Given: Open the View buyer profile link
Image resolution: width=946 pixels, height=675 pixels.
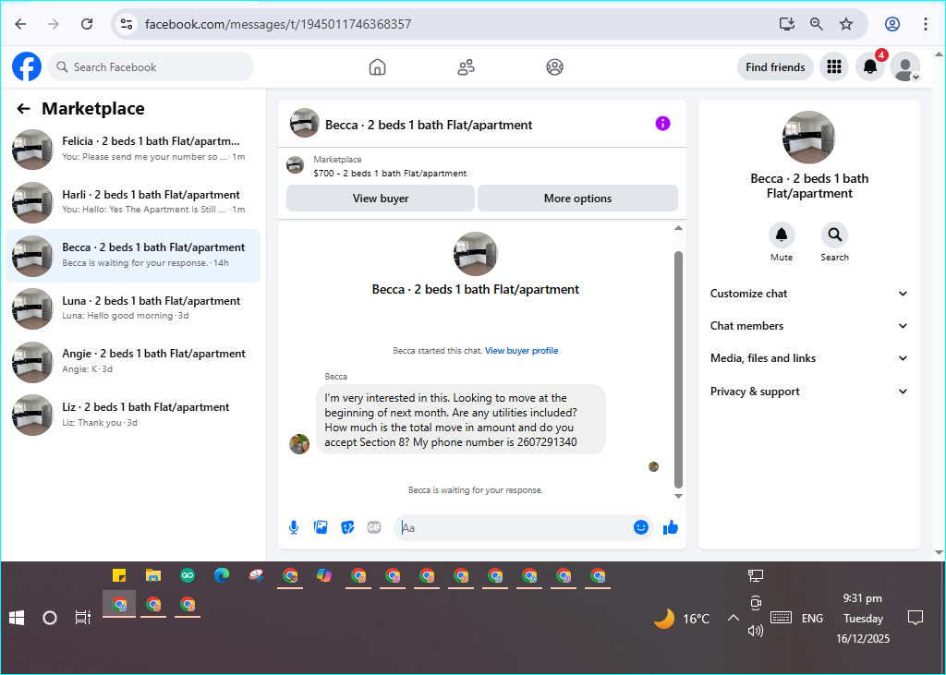Looking at the screenshot, I should click(x=521, y=351).
